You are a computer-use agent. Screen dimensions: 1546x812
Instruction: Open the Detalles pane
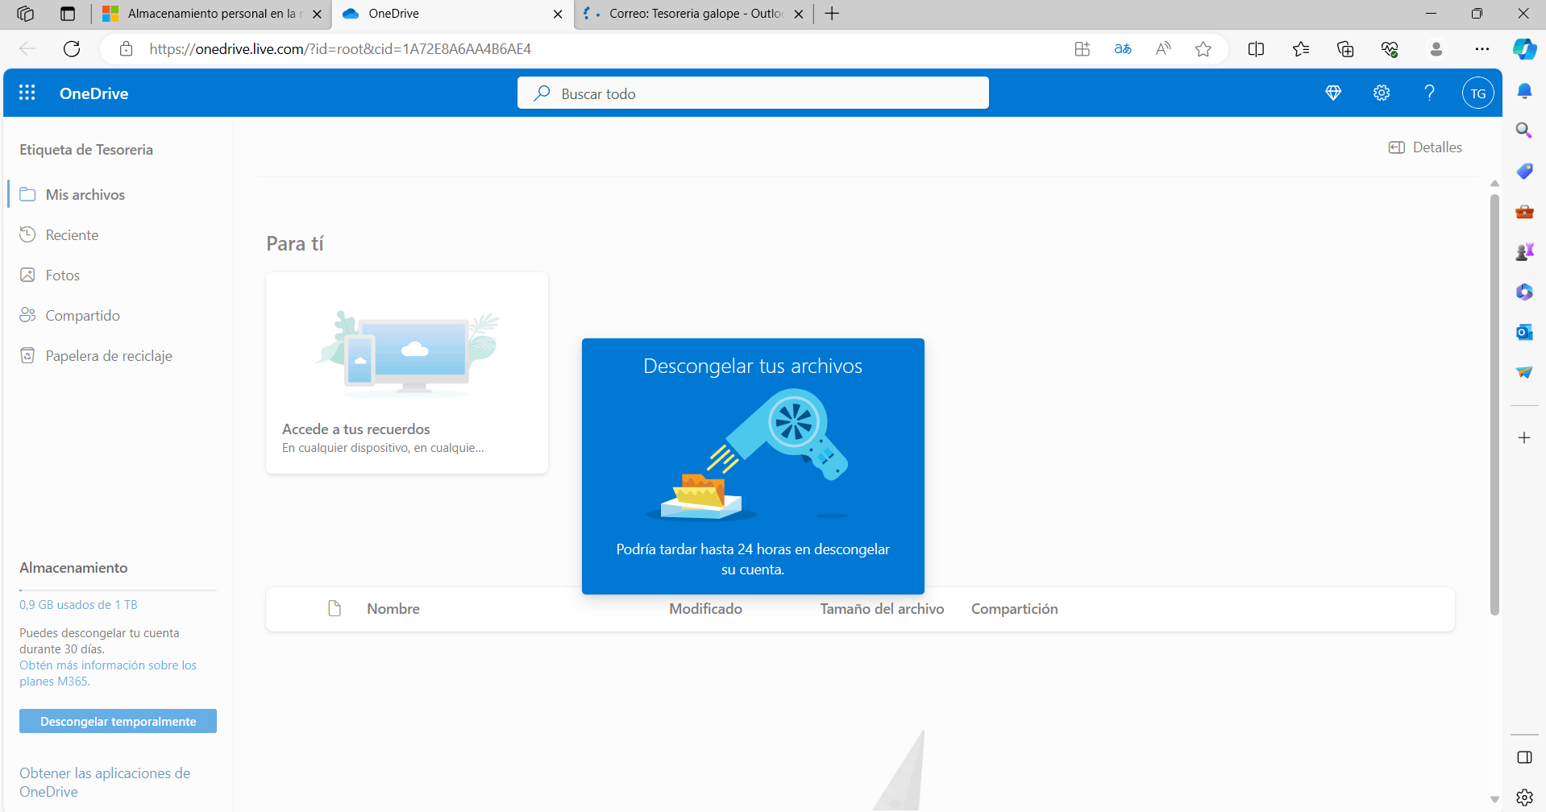[1425, 147]
